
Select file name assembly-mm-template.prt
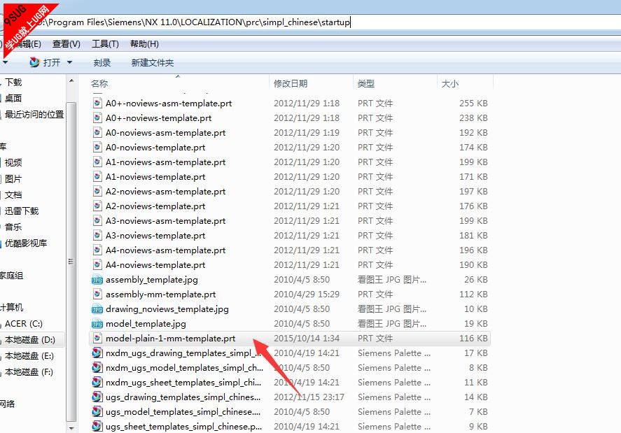(160, 294)
